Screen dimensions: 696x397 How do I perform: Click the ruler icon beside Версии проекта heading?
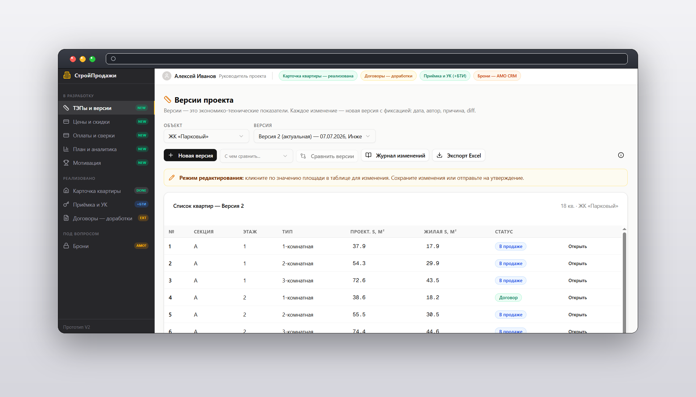[x=167, y=99]
